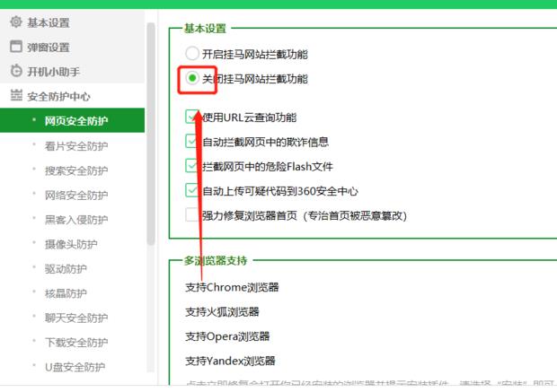This screenshot has width=557, height=392.
Task: Toggle 使用URL云查询功能 checkbox
Action: click(x=192, y=117)
